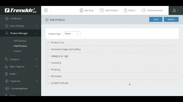Select Add Product submenu item
This screenshot has height=102, width=183.
click(20, 46)
